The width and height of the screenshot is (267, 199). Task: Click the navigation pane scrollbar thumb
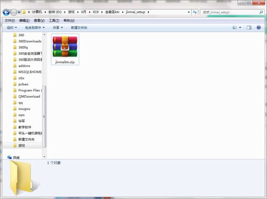coord(44,117)
